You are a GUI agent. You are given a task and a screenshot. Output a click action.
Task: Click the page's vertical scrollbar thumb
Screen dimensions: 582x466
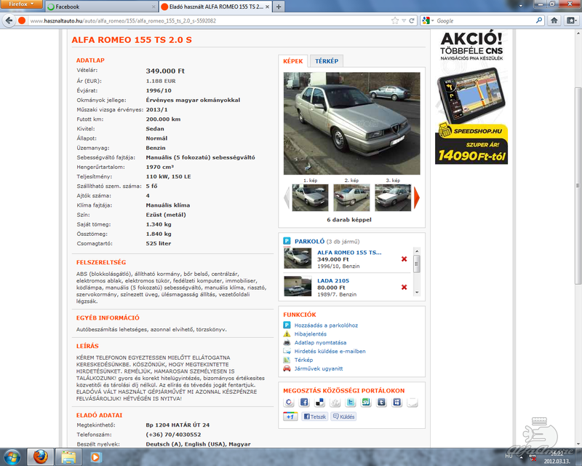pos(578,186)
